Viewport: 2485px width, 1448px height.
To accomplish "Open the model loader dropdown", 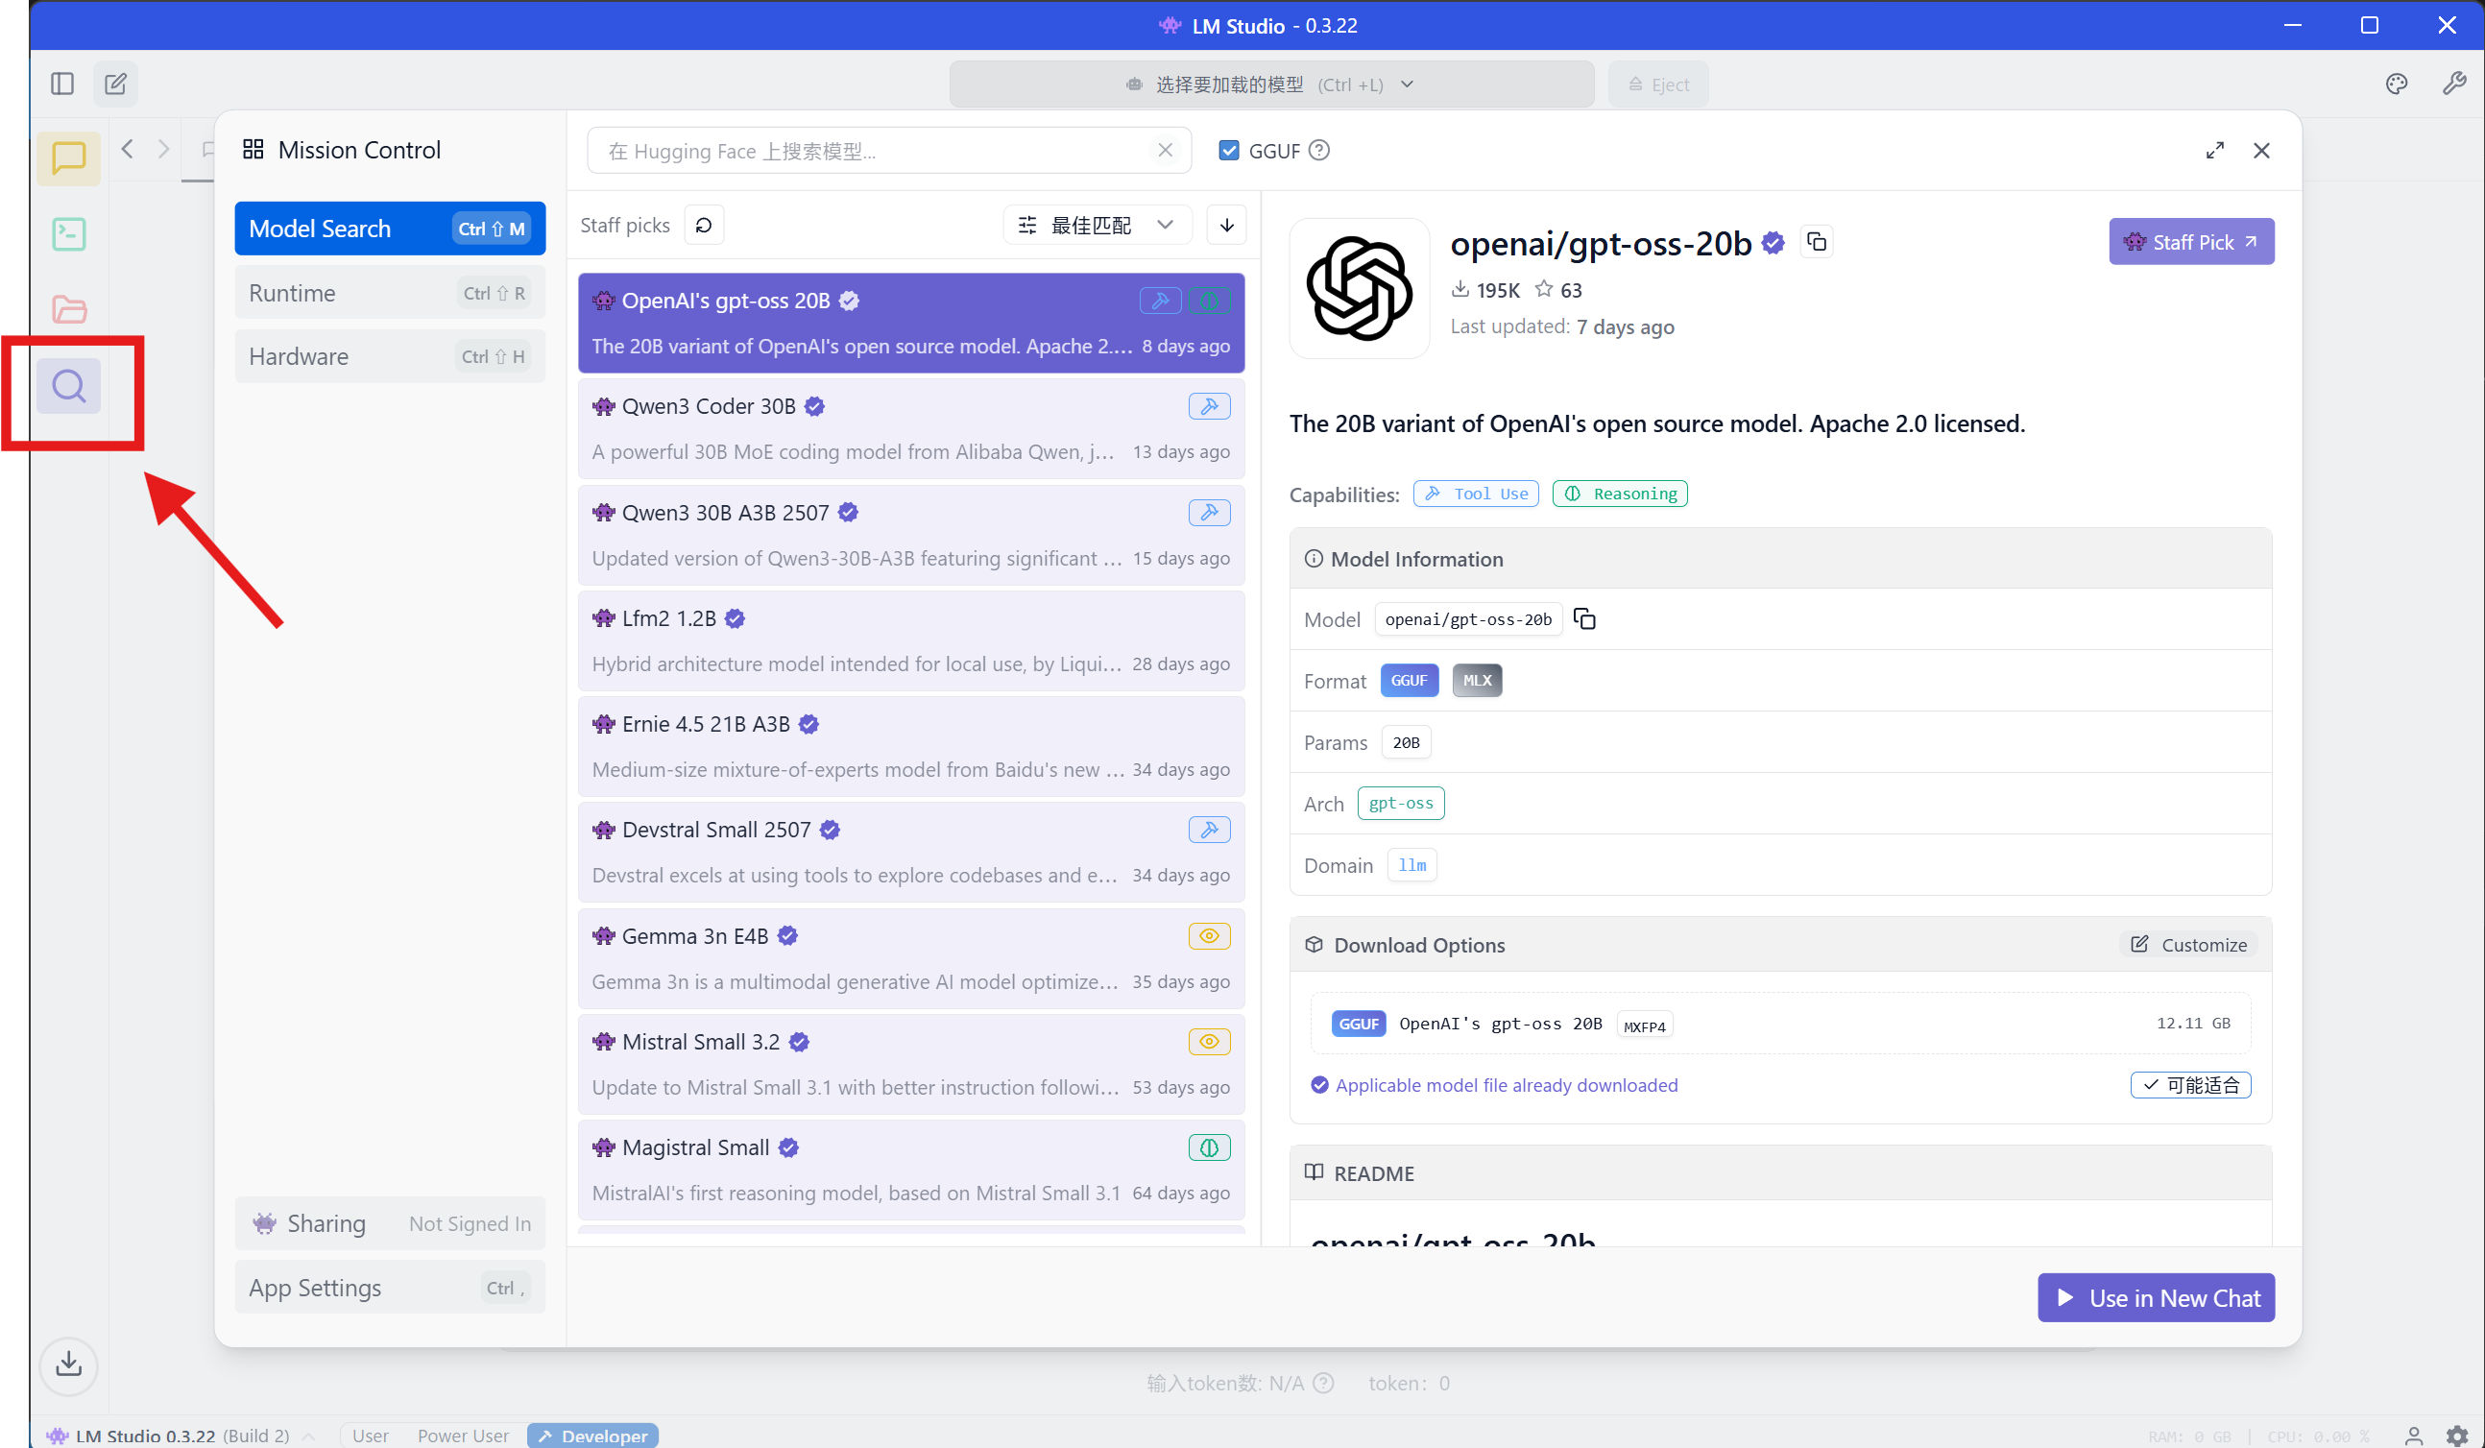I will pyautogui.click(x=1270, y=84).
